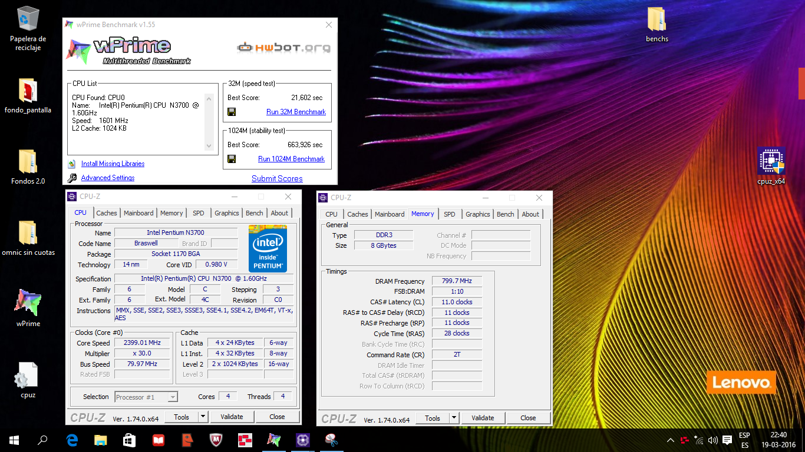This screenshot has height=452, width=805.
Task: Click Validate button in left CPU-Z
Action: click(232, 417)
